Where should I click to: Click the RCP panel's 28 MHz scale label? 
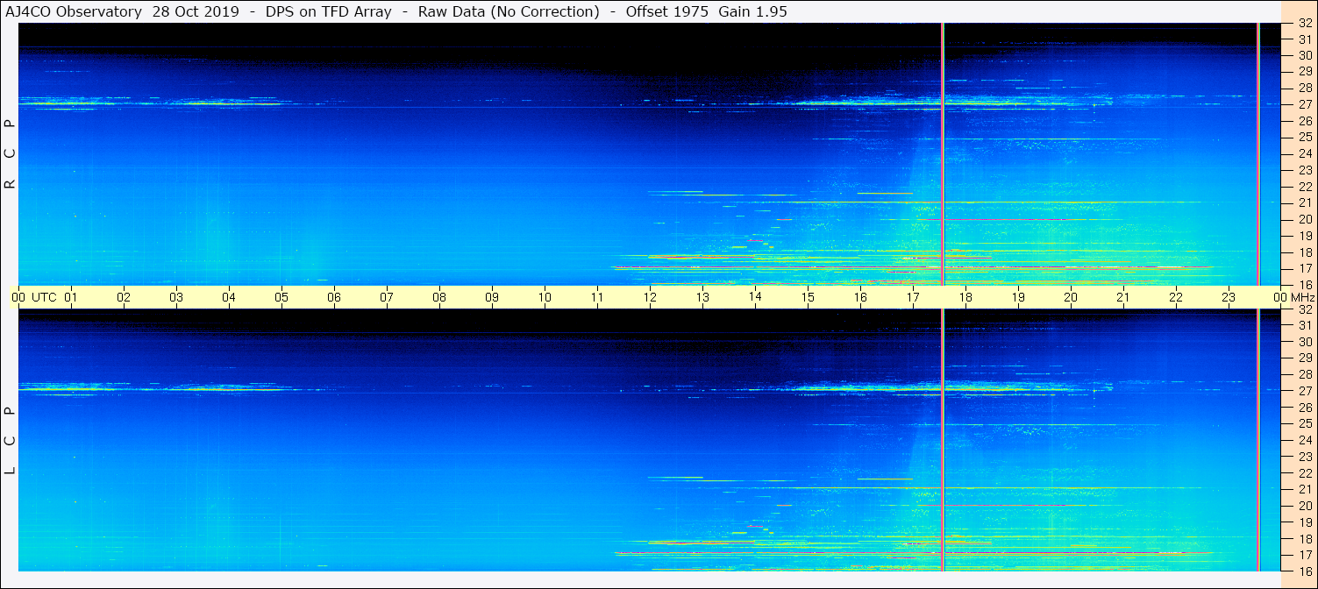[x=1304, y=88]
